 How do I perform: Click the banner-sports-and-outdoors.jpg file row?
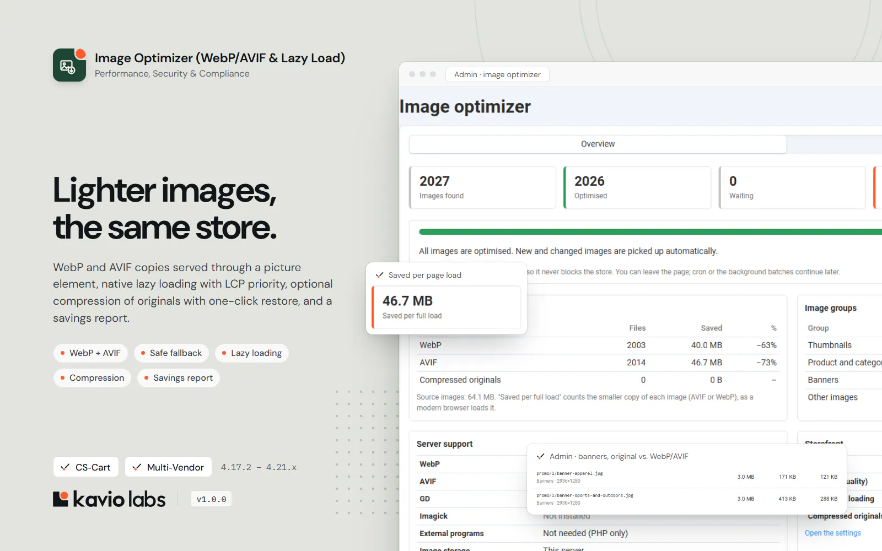click(x=687, y=499)
